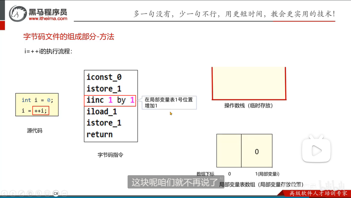
Task: Go to previous slide with left arrow icon
Action: [x=5, y=193]
